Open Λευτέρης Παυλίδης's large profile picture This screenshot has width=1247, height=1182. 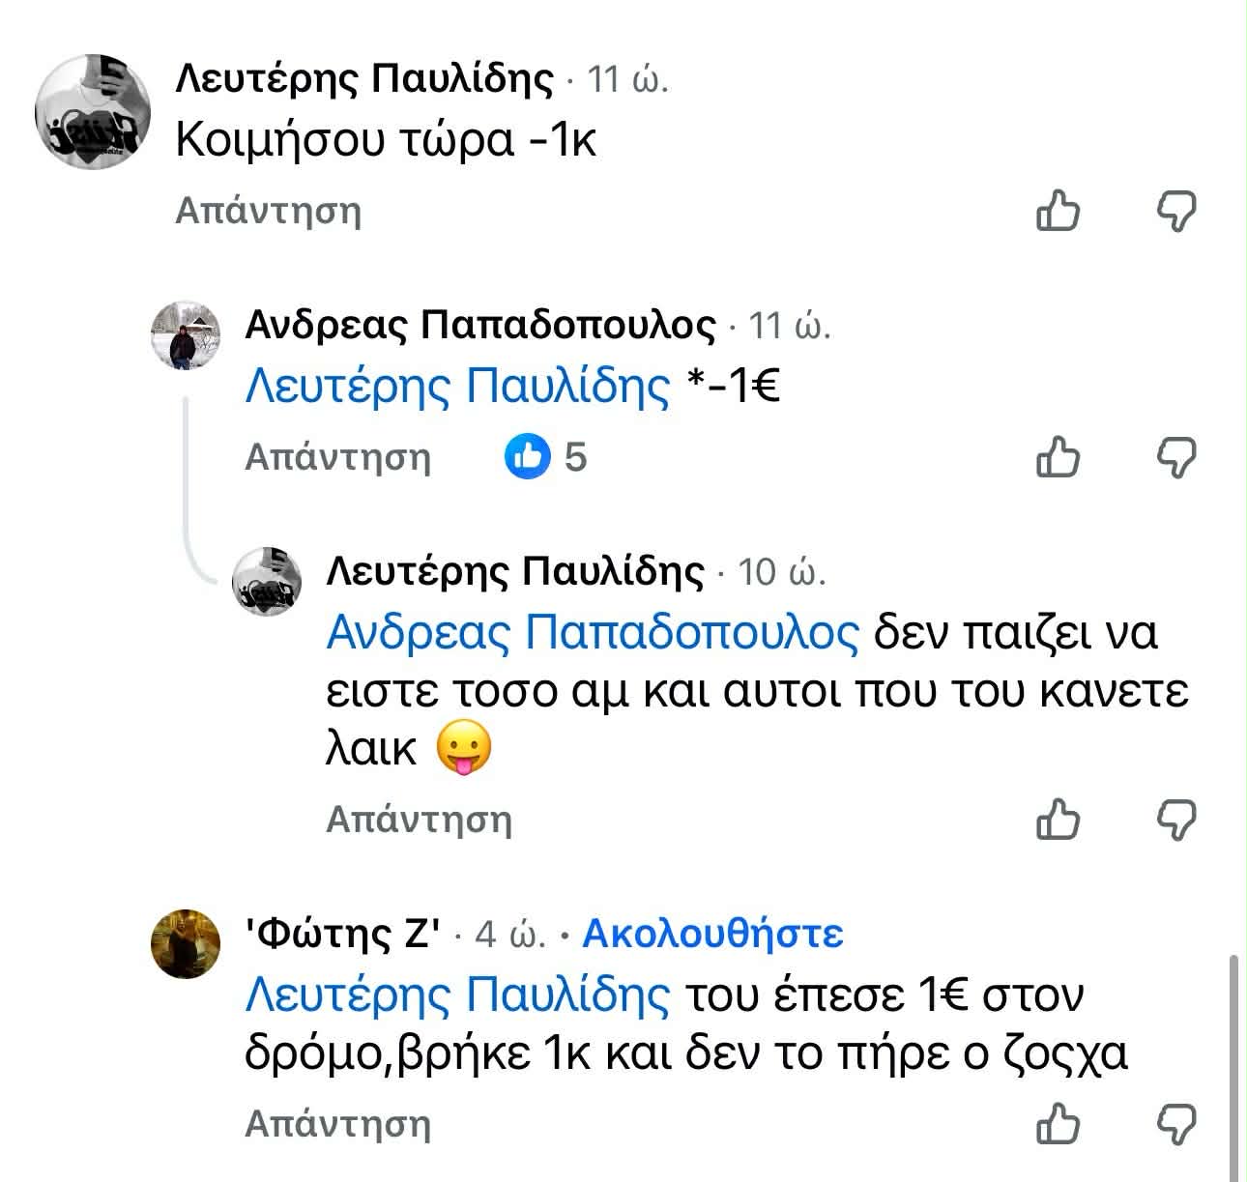(x=93, y=111)
